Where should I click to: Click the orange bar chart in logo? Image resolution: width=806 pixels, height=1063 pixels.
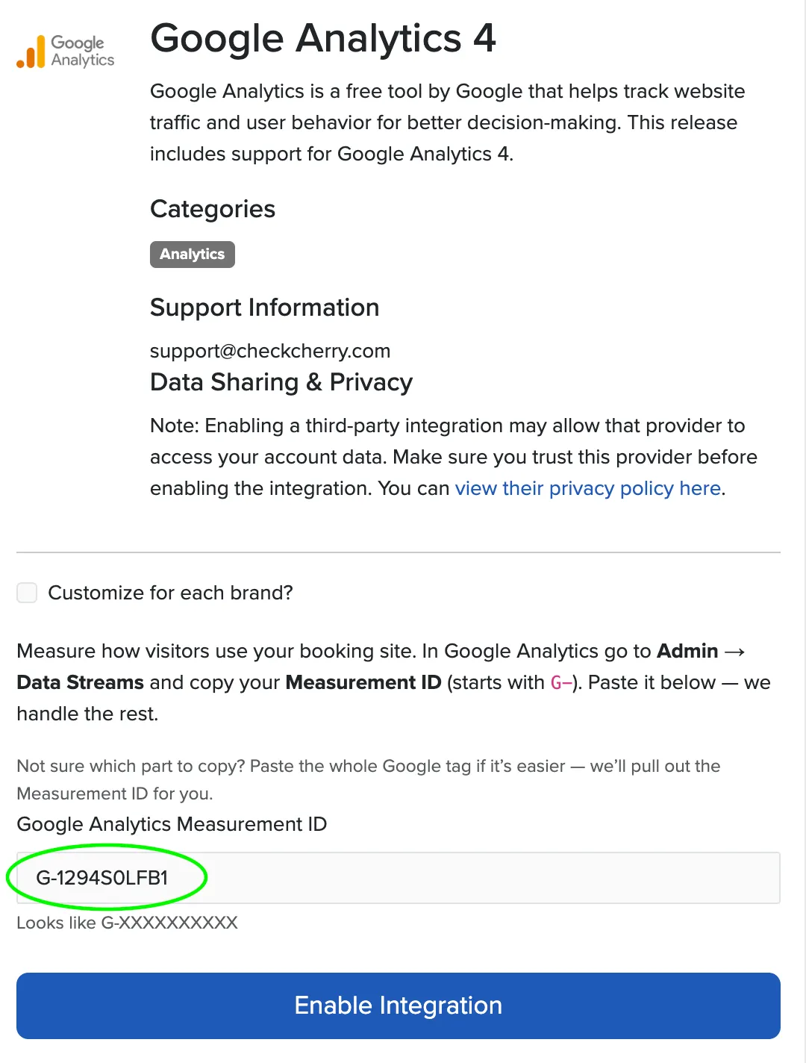31,52
